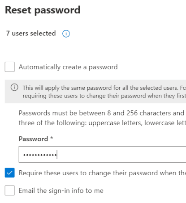The image size is (186, 203).
Task: Click the Reset password heading
Action: point(43,10)
